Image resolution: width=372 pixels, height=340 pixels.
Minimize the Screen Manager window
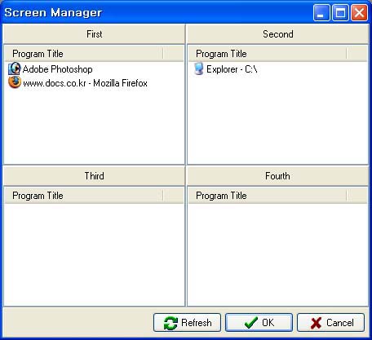321,12
